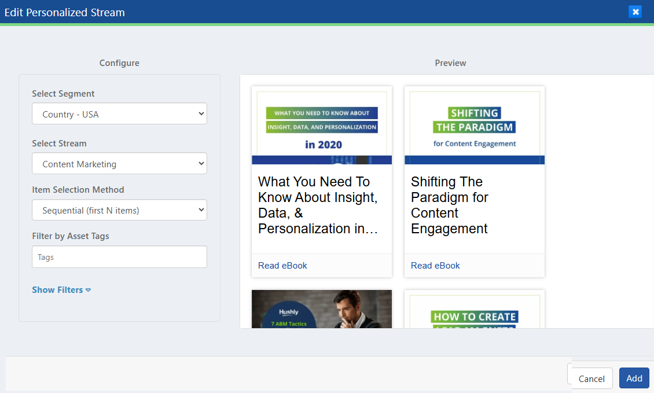This screenshot has width=654, height=393.
Task: Click the Edit Personalized Stream title text
Action: (x=65, y=13)
